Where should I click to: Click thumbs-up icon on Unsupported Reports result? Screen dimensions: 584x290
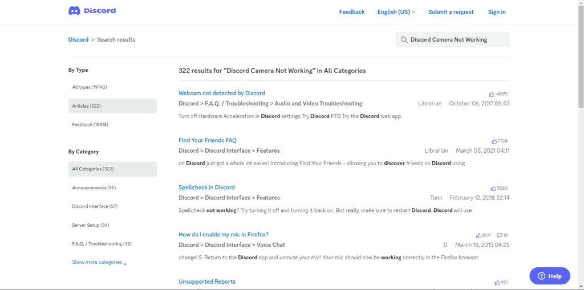coord(497,283)
